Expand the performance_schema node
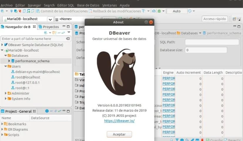This screenshot has width=243, height=141. click(x=9, y=61)
